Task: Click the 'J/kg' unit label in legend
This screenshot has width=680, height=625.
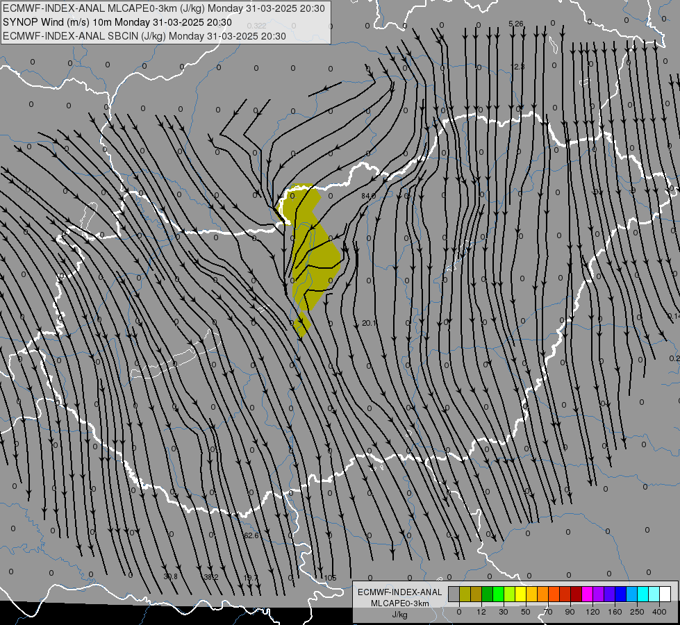Action: tap(400, 615)
